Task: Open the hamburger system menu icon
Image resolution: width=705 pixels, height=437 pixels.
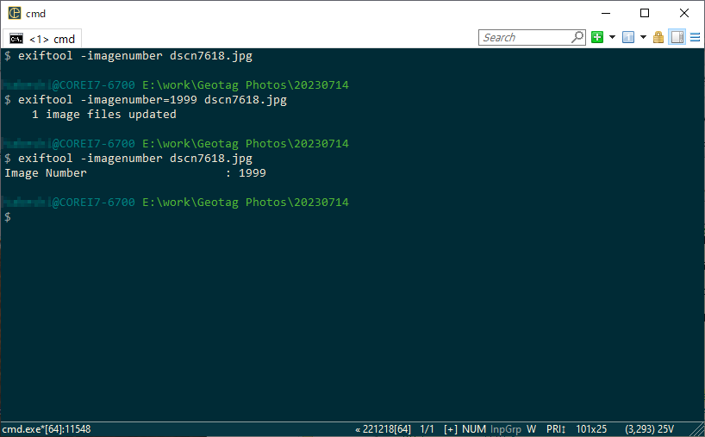Action: (x=696, y=37)
